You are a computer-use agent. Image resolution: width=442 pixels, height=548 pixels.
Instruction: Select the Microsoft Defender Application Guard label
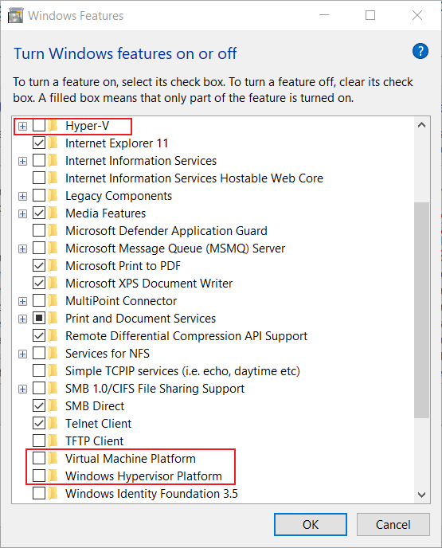click(166, 231)
